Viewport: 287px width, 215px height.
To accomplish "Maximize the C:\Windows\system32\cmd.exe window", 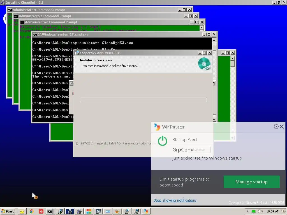I will coord(209,34).
